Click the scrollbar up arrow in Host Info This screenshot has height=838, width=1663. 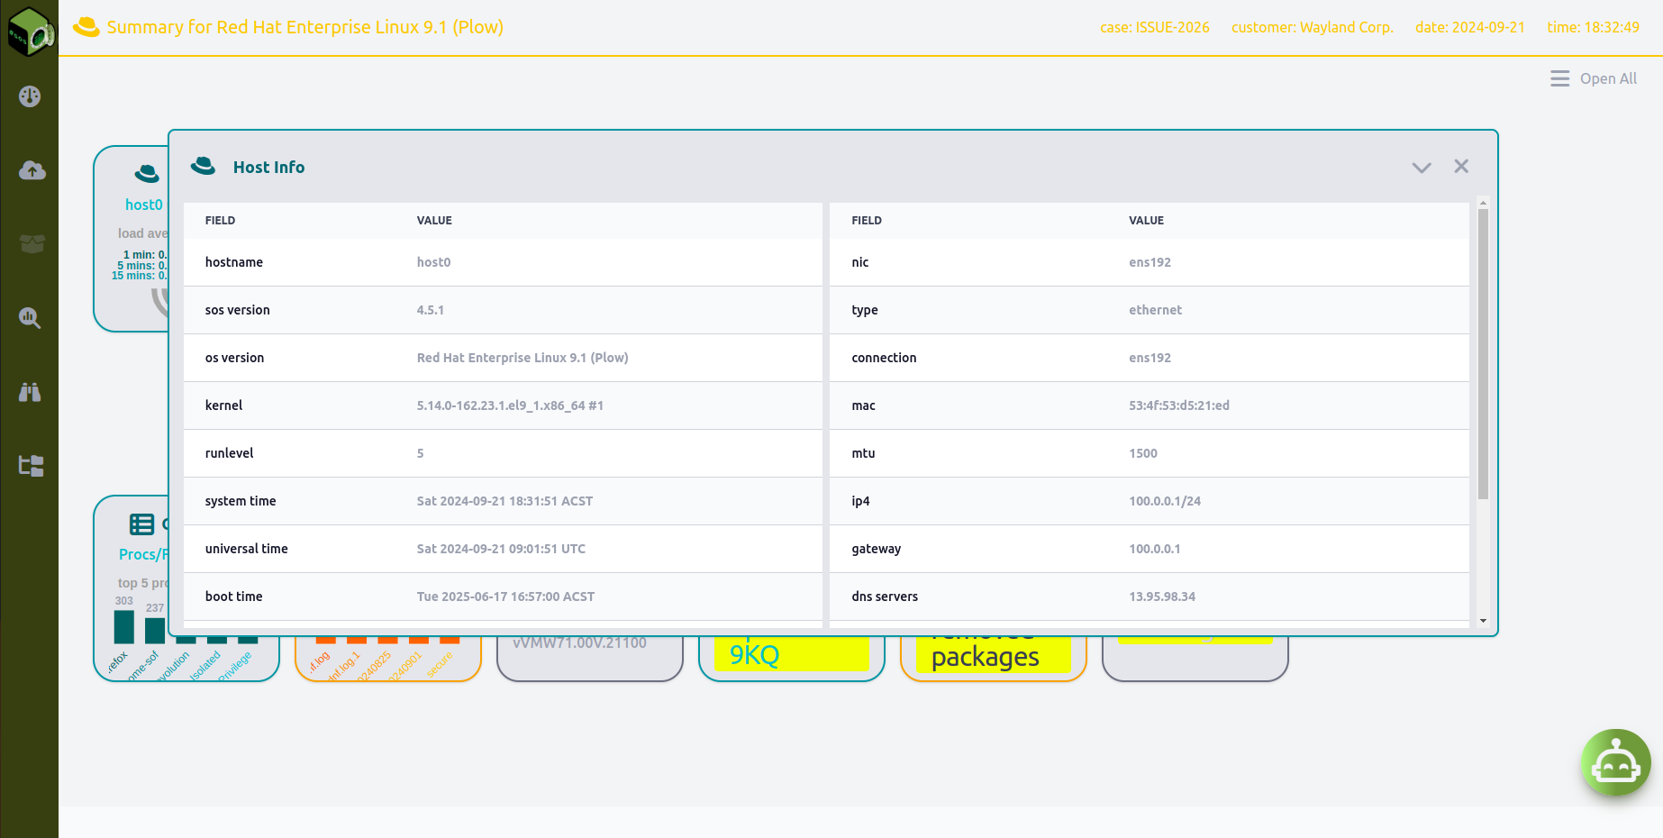[x=1483, y=203]
